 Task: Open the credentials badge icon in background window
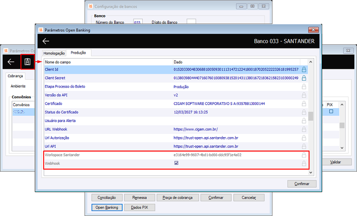[28, 62]
